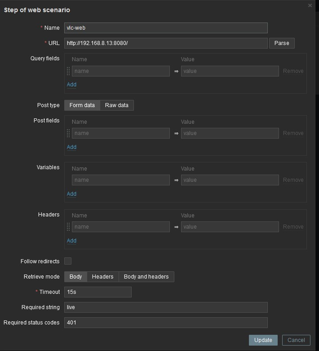Add a new Query fields row
Screen dimensions: 319x351
71,85
